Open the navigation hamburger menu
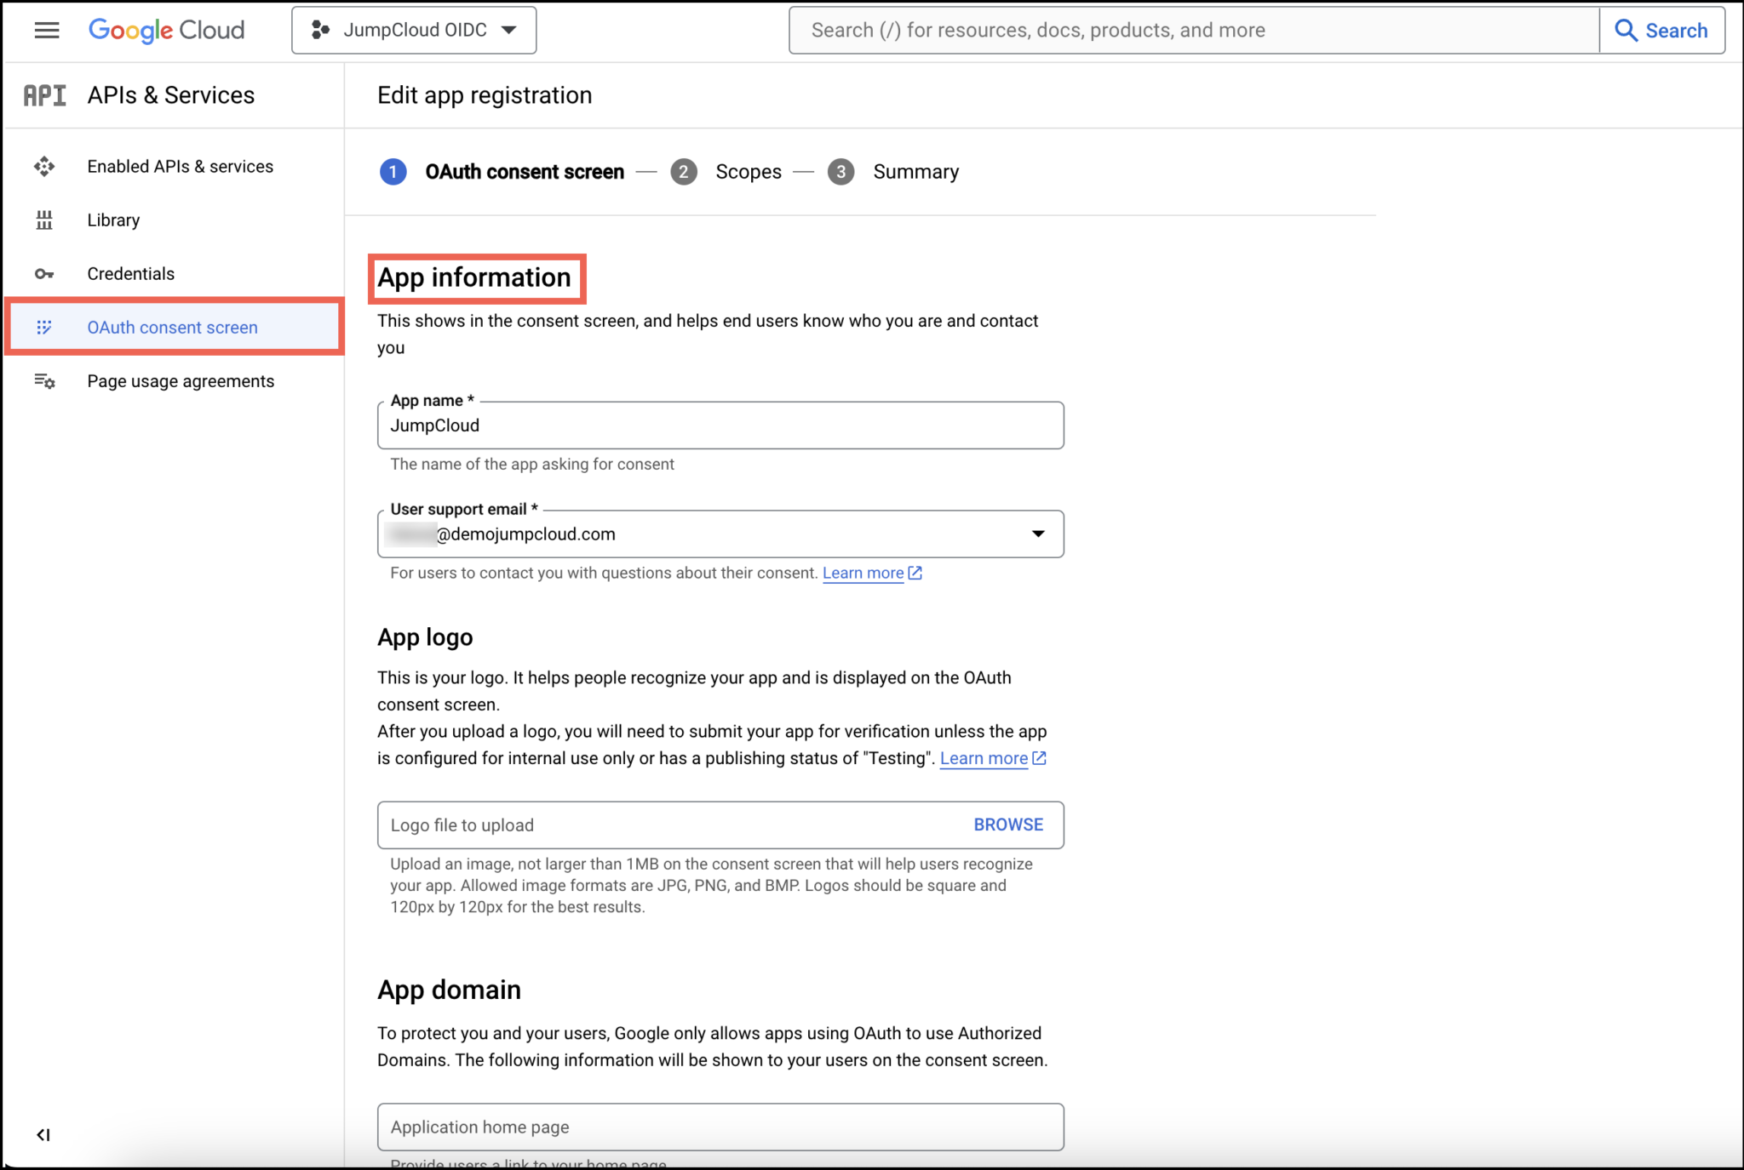Viewport: 1744px width, 1170px height. click(47, 30)
